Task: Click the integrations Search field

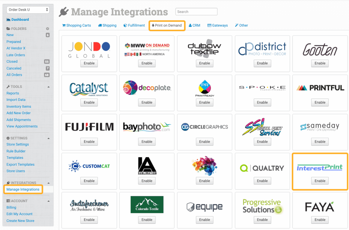Action: click(x=196, y=12)
